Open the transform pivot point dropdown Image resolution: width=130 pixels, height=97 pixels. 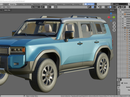(x=43, y=7)
